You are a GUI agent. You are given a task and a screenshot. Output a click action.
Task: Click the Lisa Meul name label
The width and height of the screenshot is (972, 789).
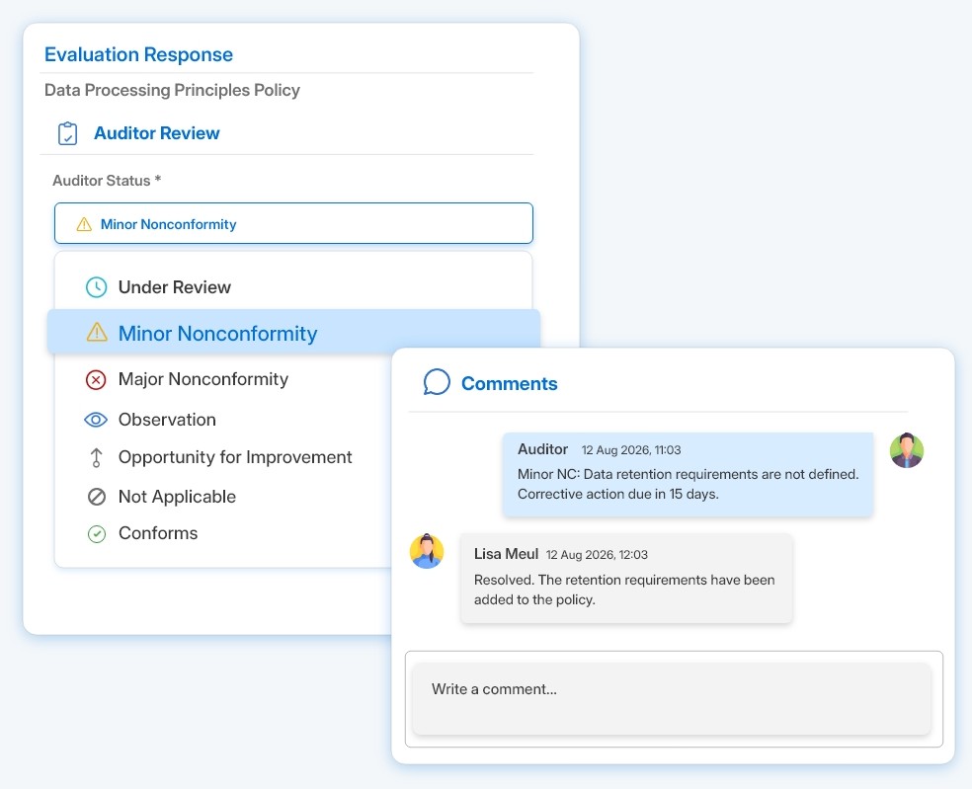pos(506,554)
